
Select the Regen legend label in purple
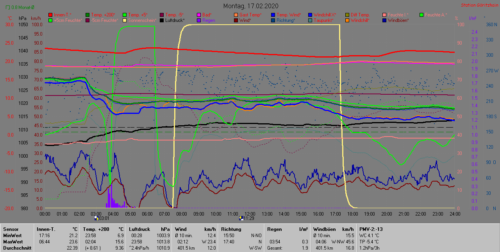coord(209,20)
